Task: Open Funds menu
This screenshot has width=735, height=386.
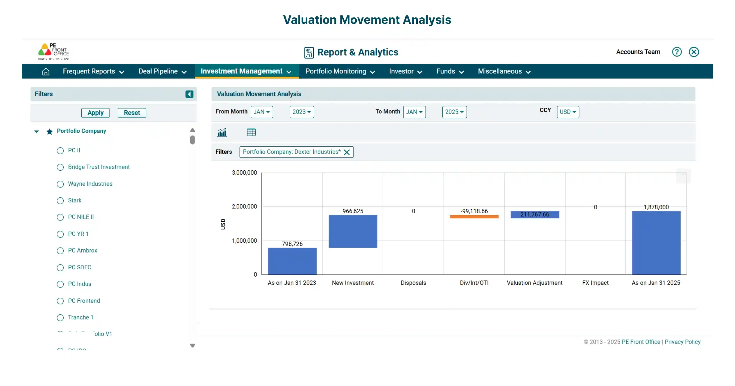Action: (x=450, y=71)
